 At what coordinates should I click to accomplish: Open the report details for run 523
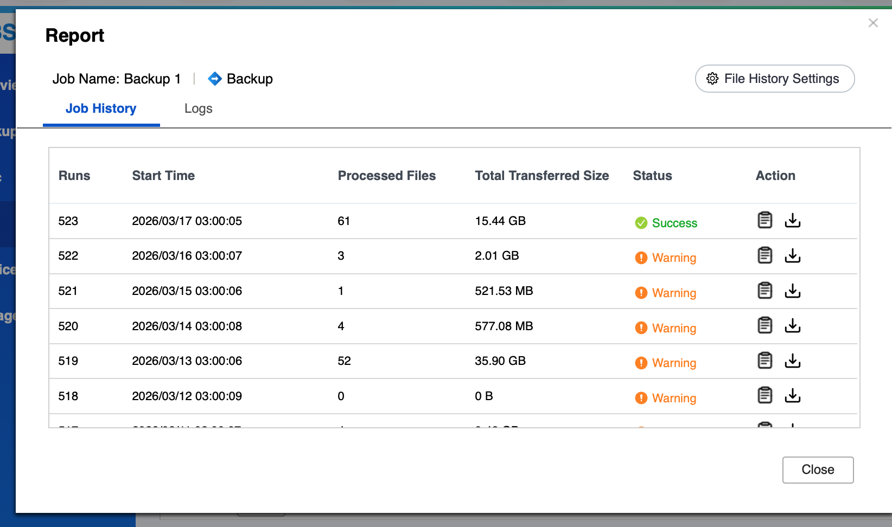(764, 220)
